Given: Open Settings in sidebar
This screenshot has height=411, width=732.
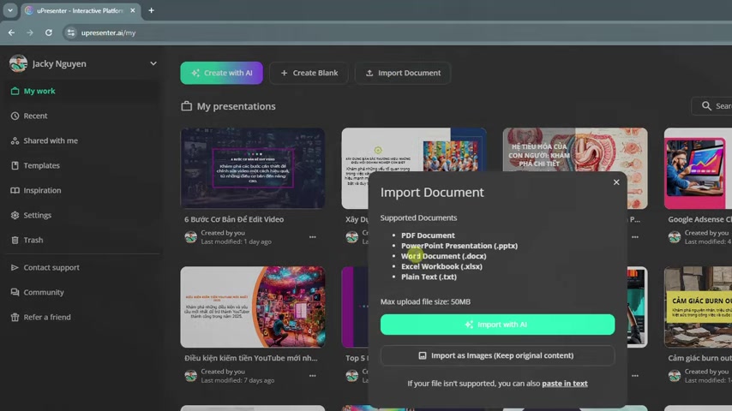Looking at the screenshot, I should point(81,215).
